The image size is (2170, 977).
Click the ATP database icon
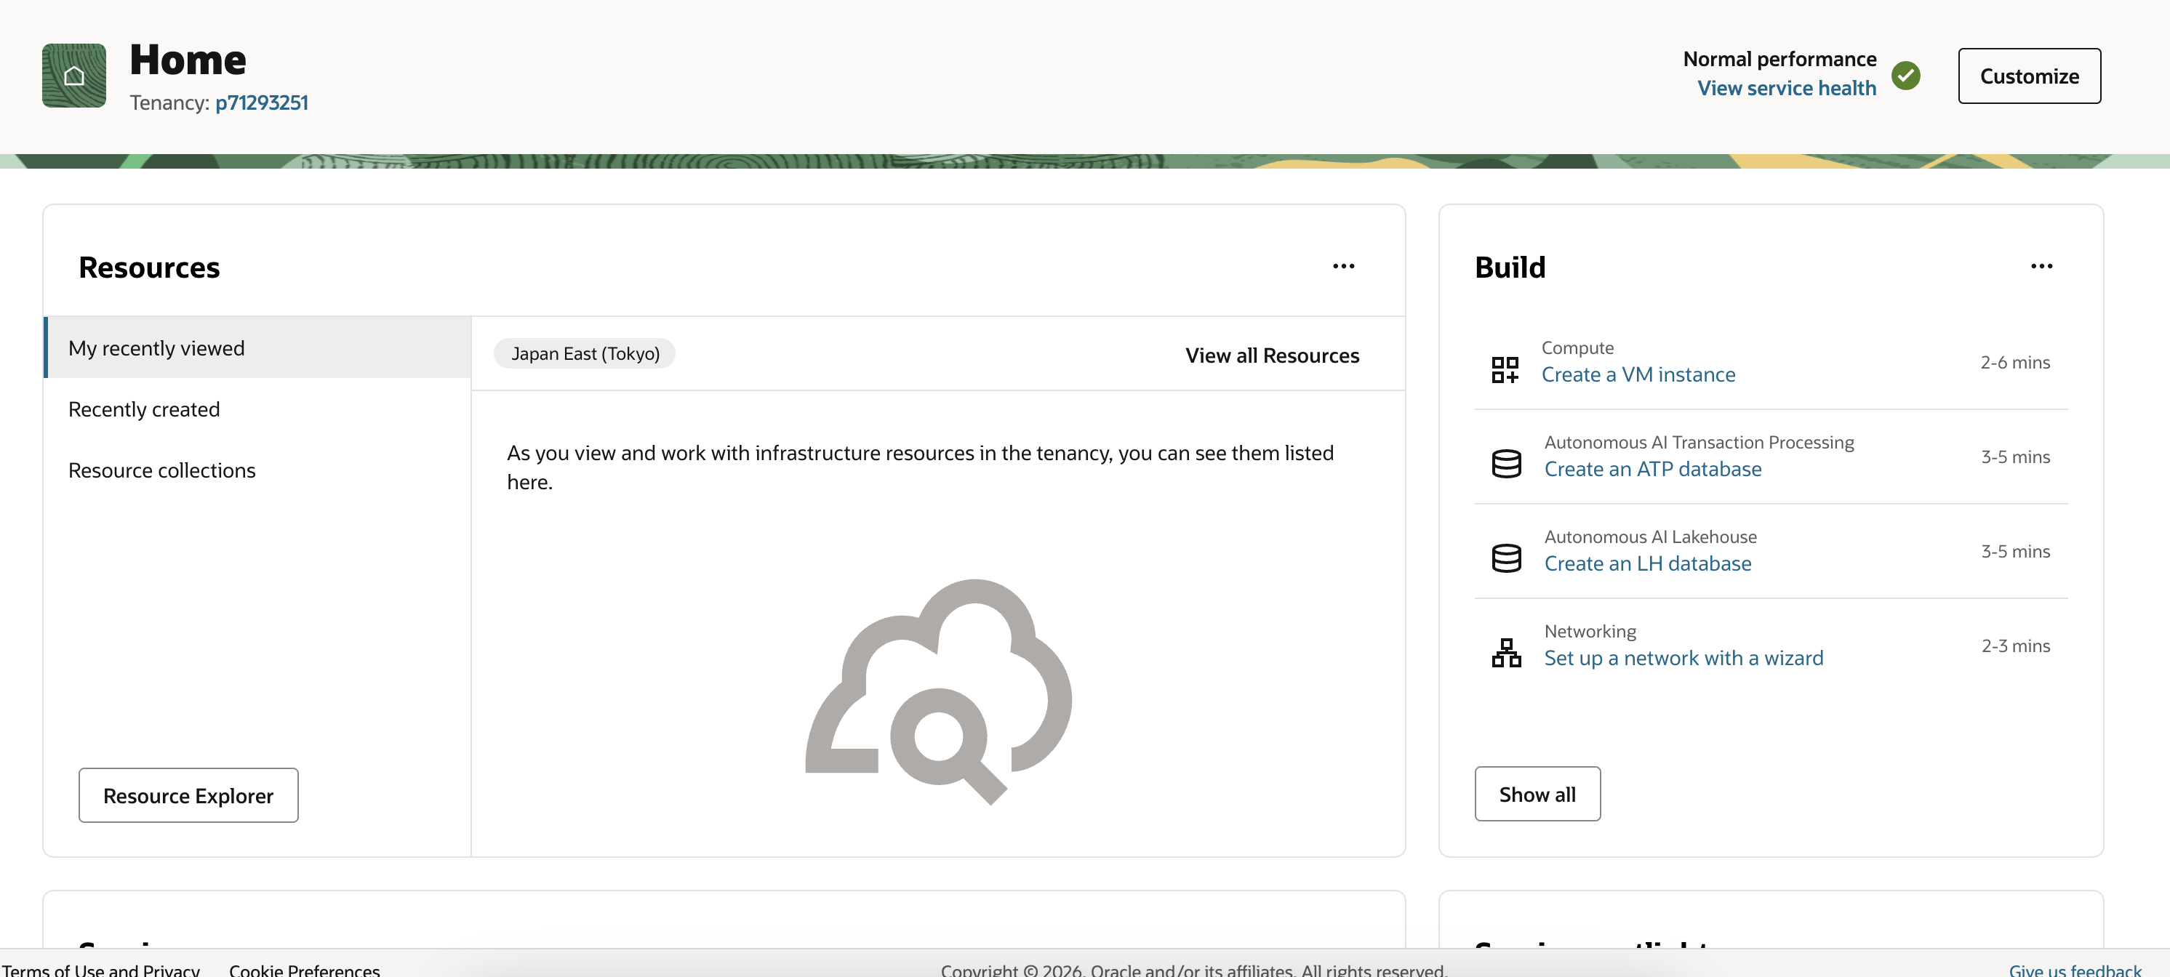1506,463
